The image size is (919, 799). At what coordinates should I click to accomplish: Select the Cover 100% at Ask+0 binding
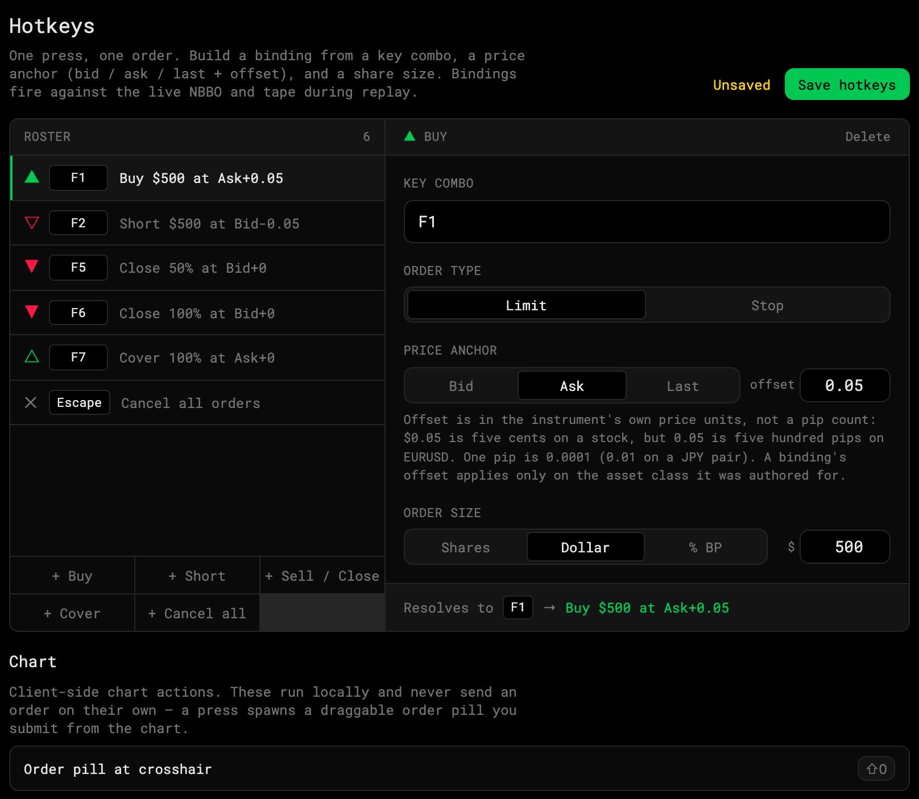[197, 357]
